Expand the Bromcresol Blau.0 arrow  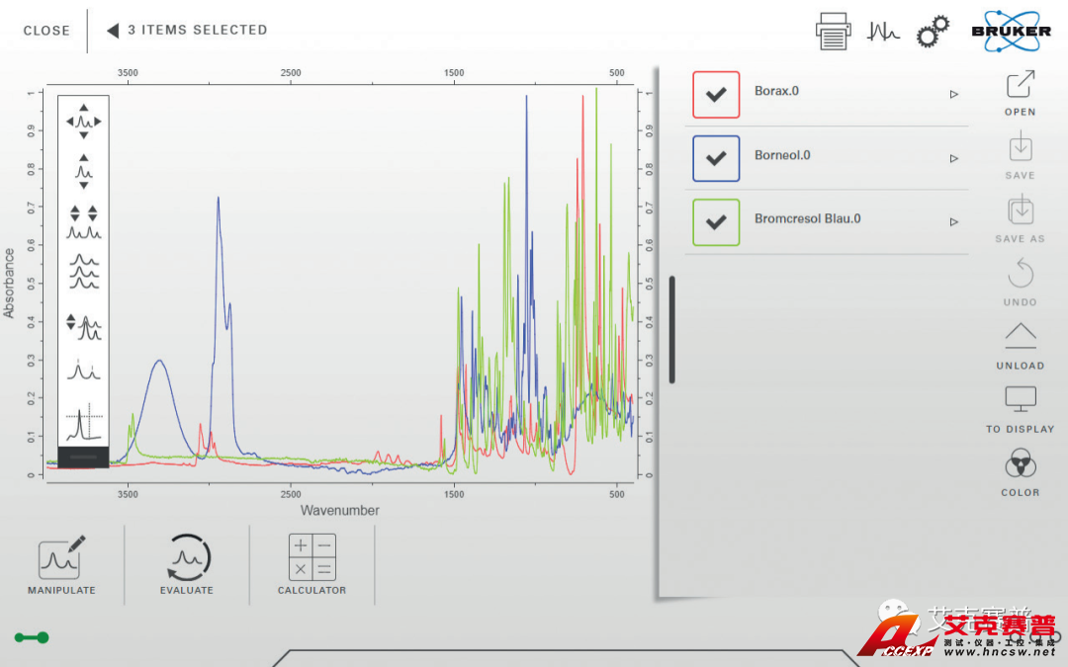pos(953,222)
